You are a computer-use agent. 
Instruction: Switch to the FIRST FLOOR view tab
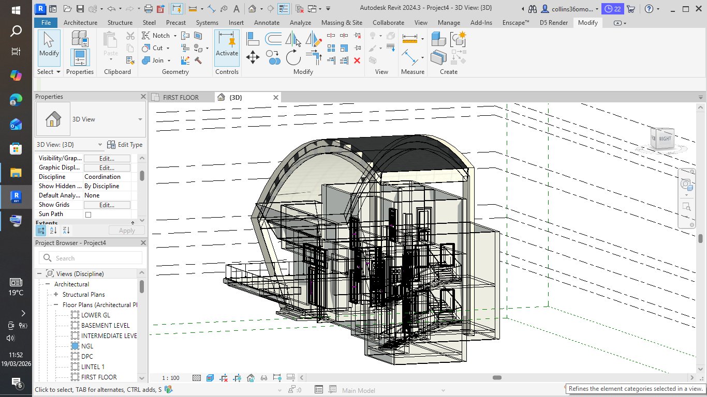tap(181, 98)
